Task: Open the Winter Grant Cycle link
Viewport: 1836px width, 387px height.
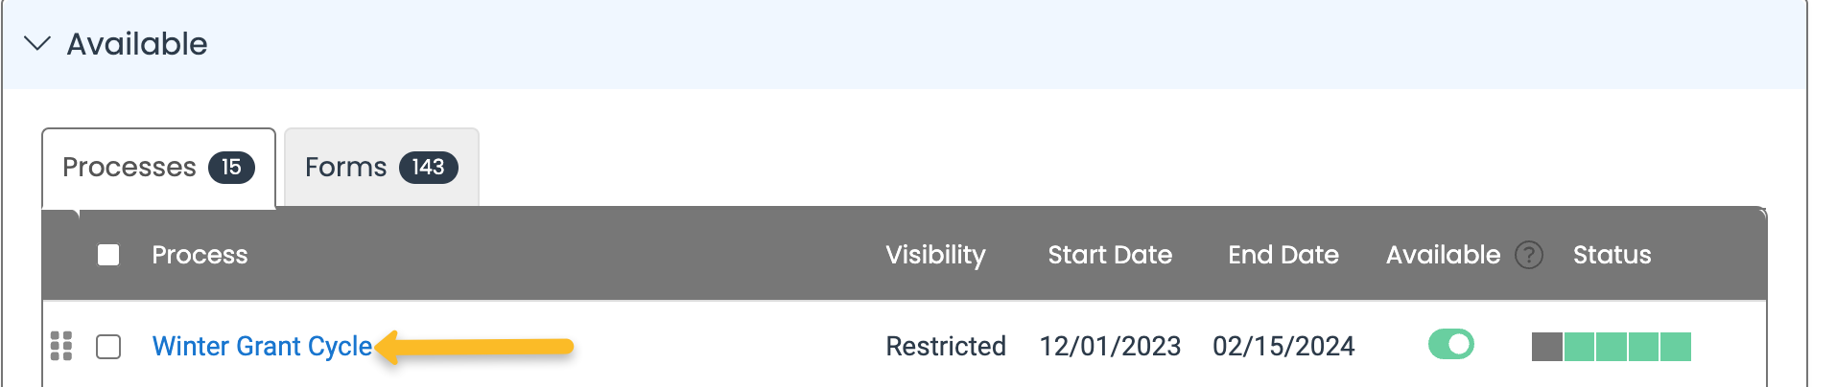Action: [262, 346]
